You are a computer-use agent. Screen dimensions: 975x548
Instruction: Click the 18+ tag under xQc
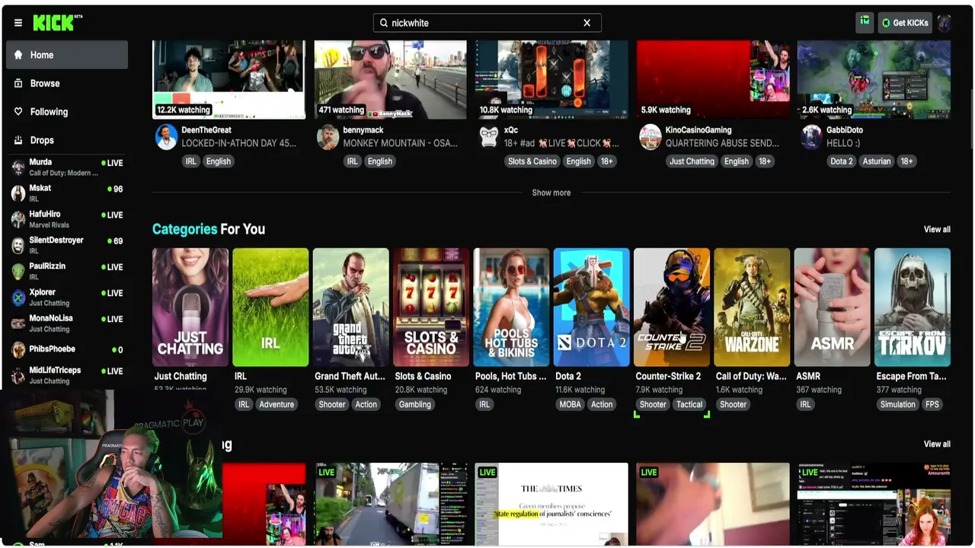(x=606, y=161)
